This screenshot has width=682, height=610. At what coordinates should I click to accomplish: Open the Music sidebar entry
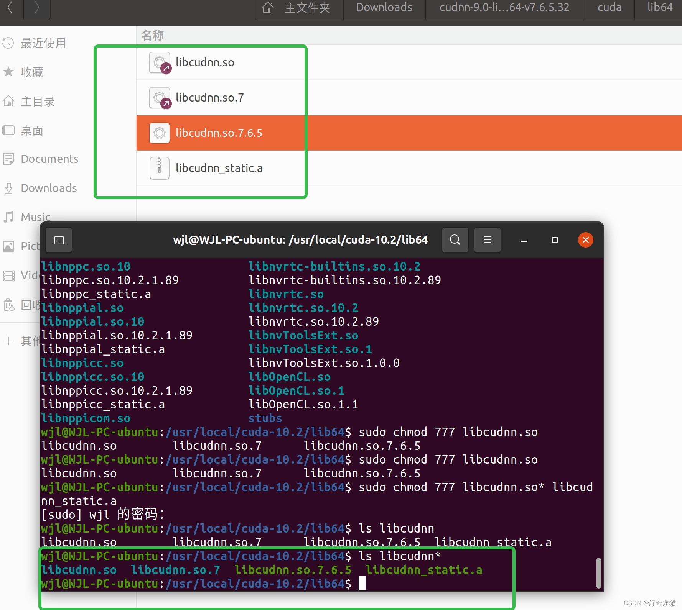(35, 217)
